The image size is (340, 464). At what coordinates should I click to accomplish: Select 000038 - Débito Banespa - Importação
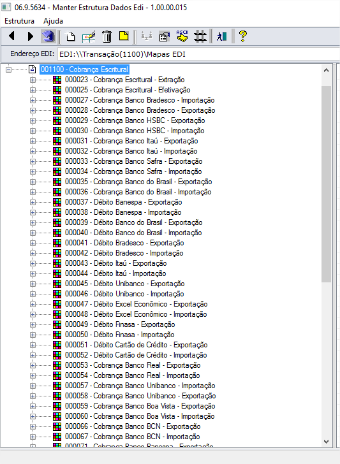123,212
